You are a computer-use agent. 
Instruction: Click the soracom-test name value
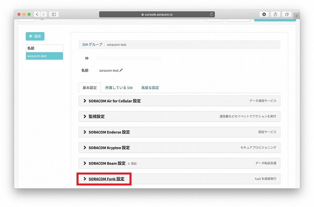point(109,70)
